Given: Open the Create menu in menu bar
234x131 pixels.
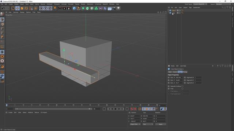Looking at the screenshot, I should coord(11,4).
